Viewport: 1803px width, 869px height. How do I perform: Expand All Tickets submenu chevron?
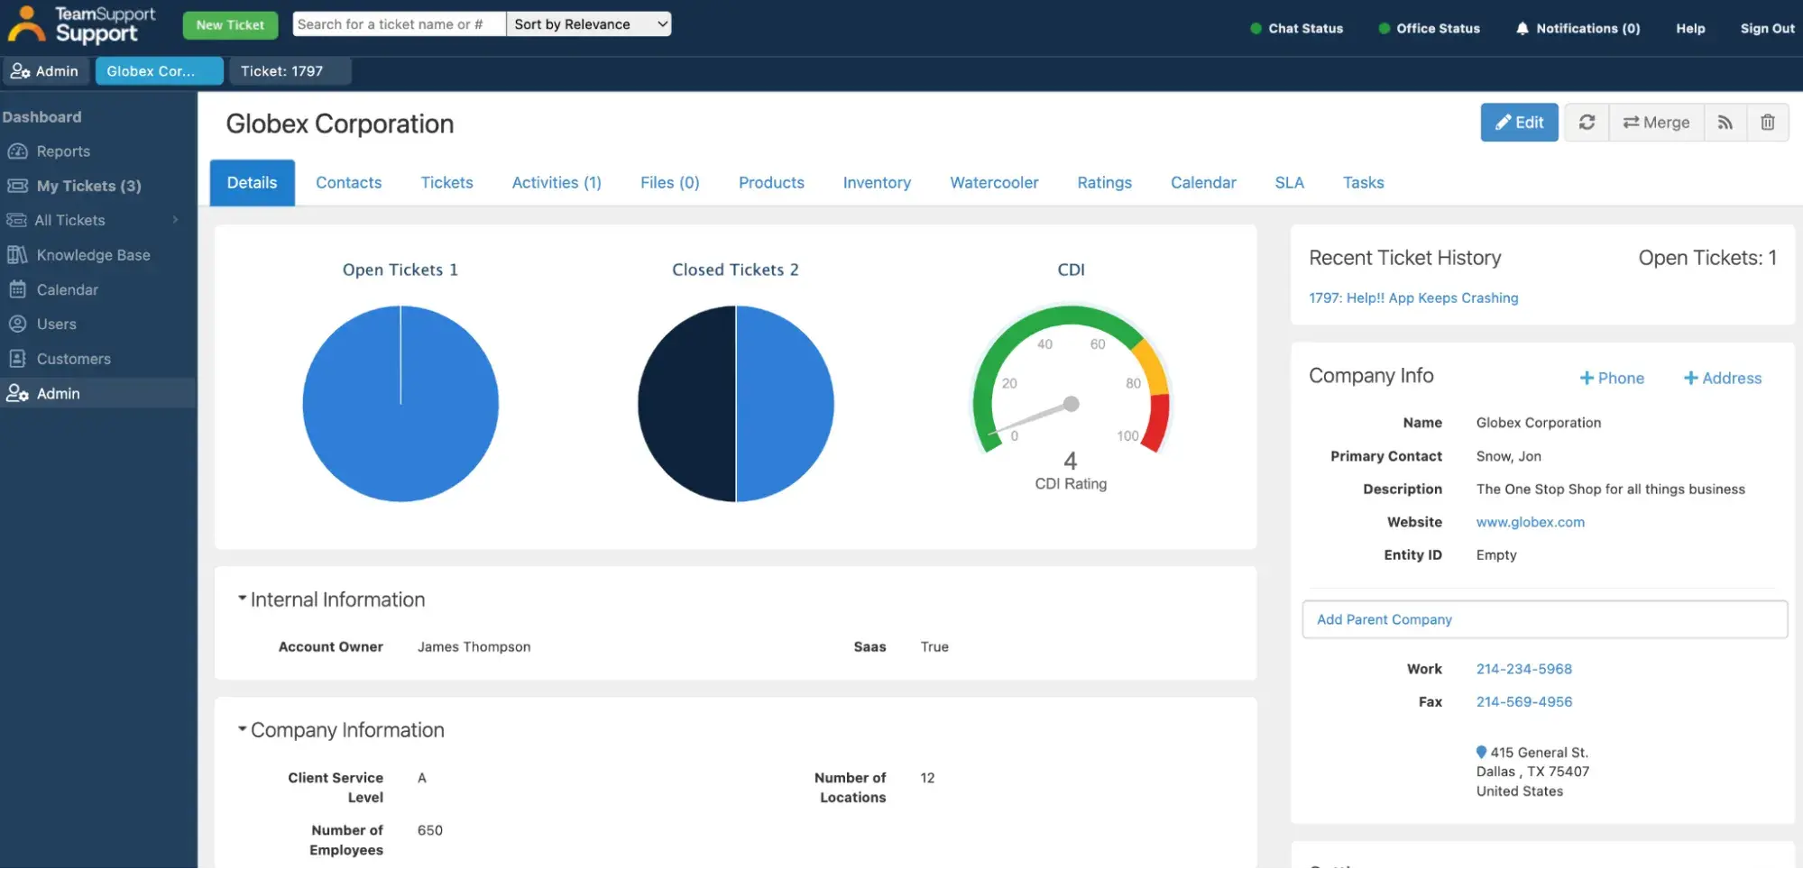pos(175,220)
